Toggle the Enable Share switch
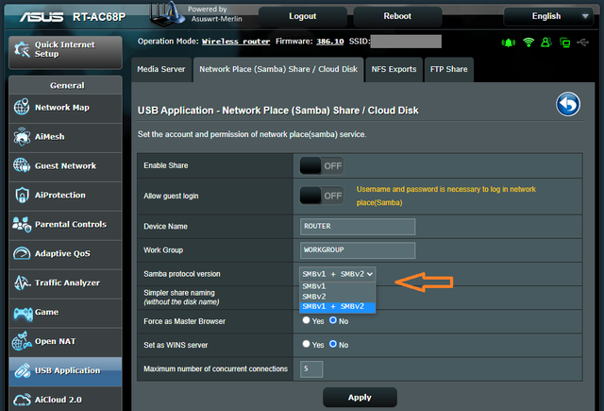This screenshot has width=604, height=411. [321, 165]
